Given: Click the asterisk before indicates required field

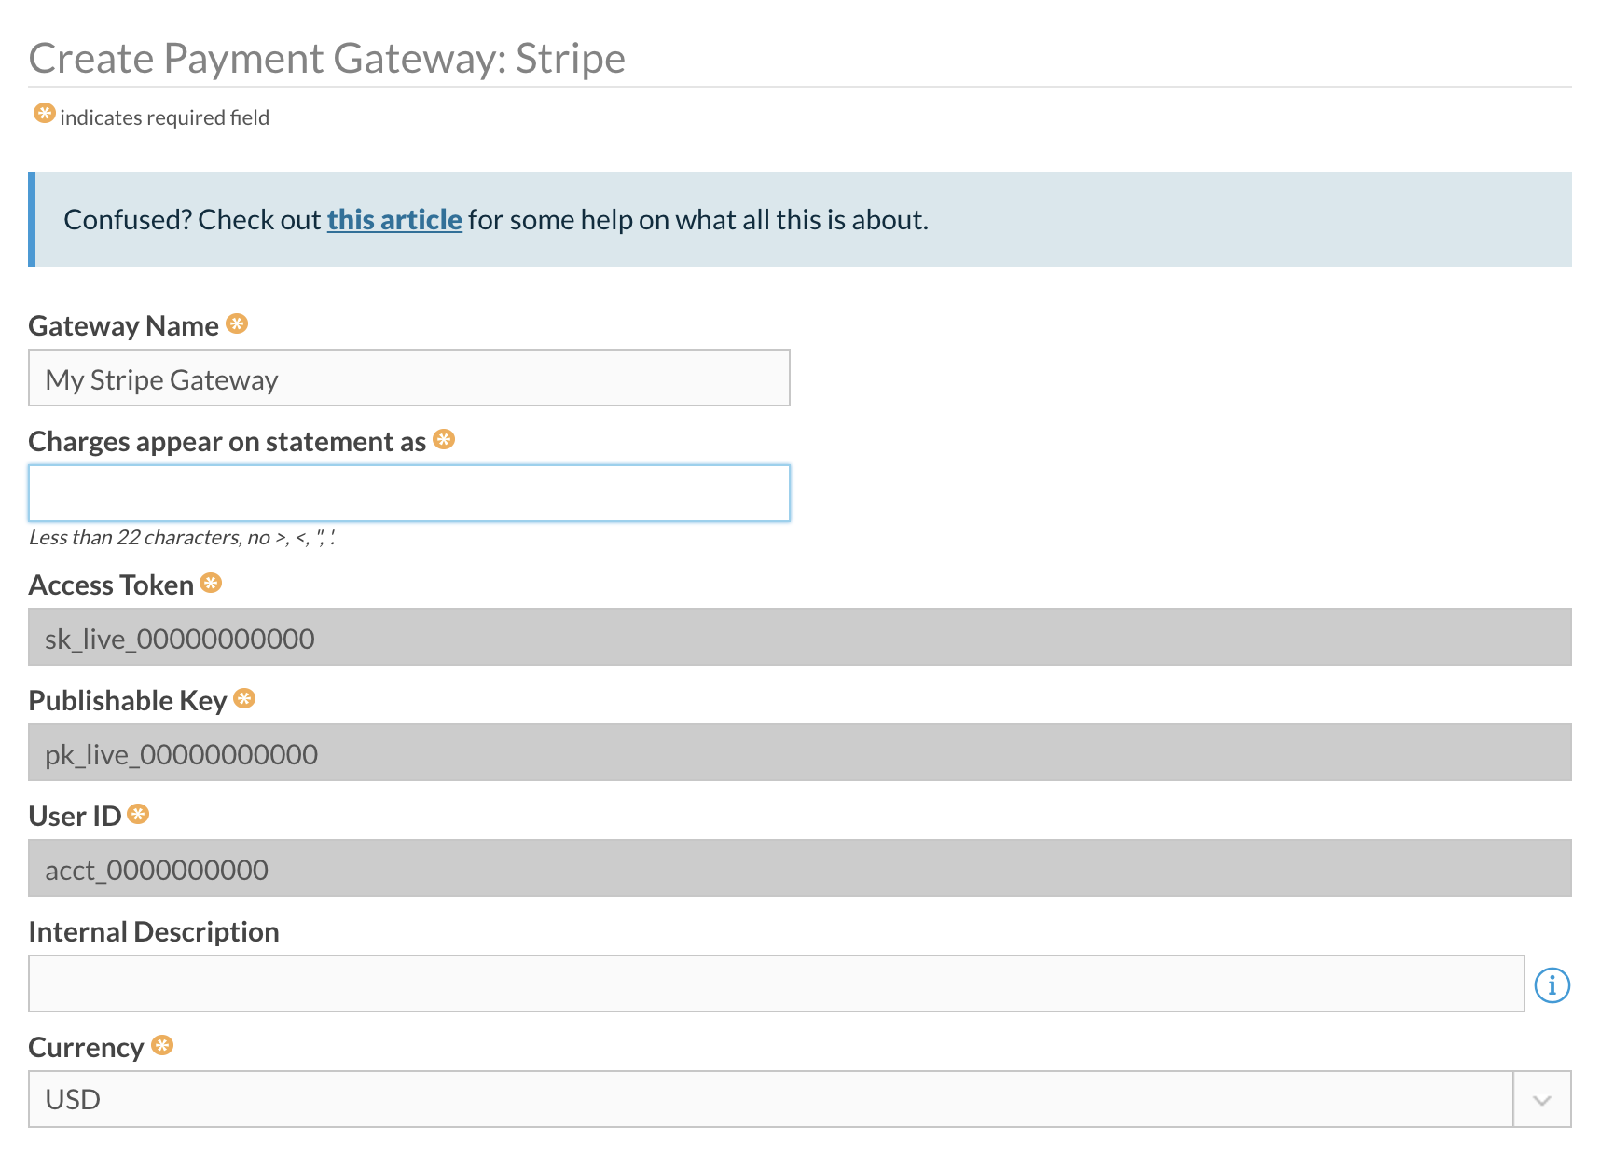Looking at the screenshot, I should pos(43,115).
